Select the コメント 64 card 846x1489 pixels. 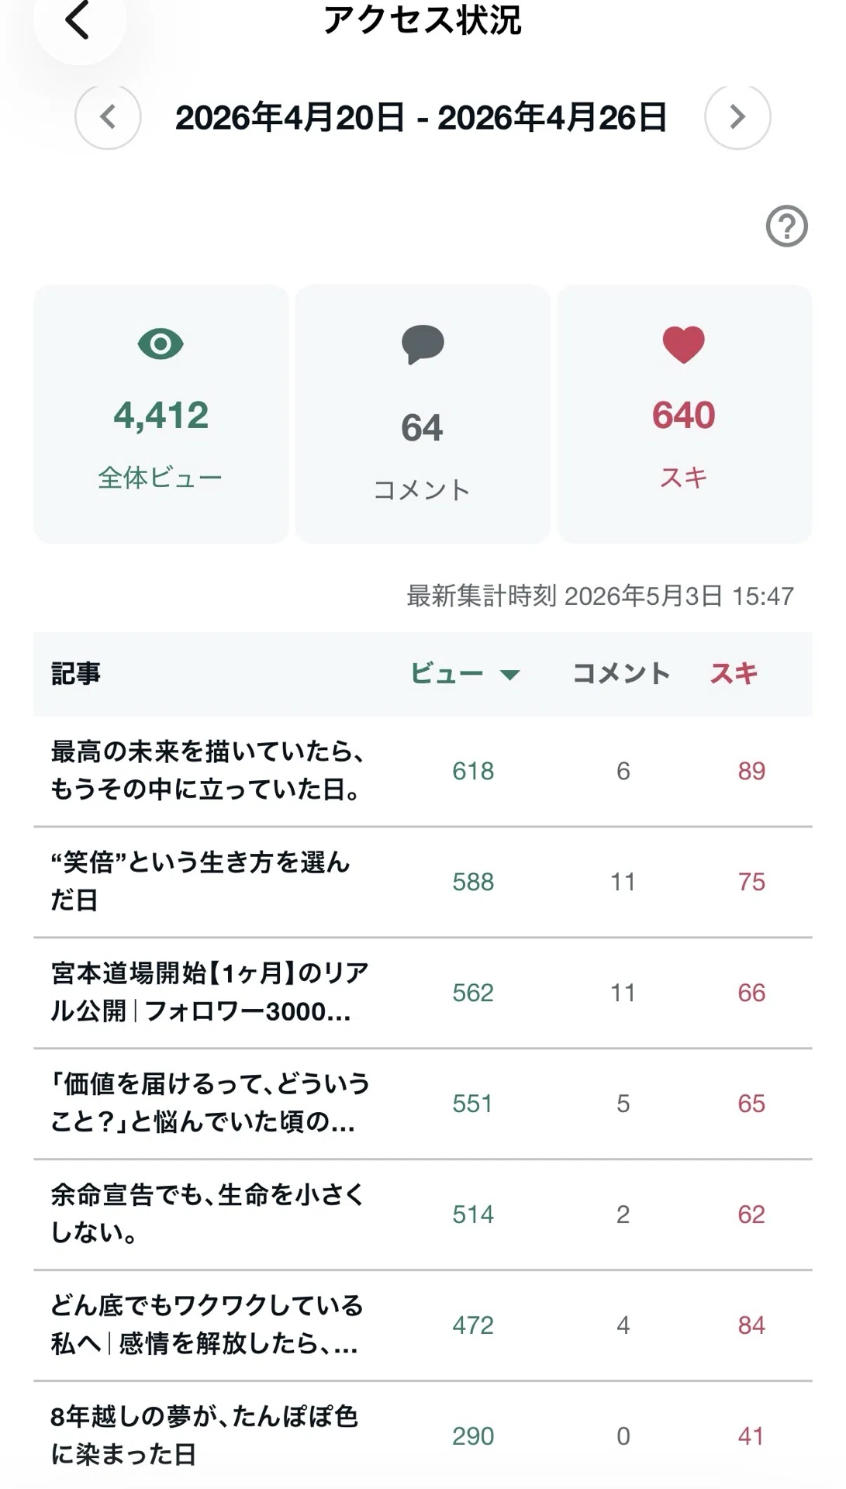[x=423, y=413]
